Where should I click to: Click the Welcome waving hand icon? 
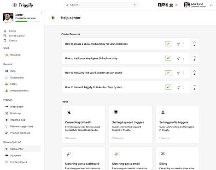pos(6,55)
